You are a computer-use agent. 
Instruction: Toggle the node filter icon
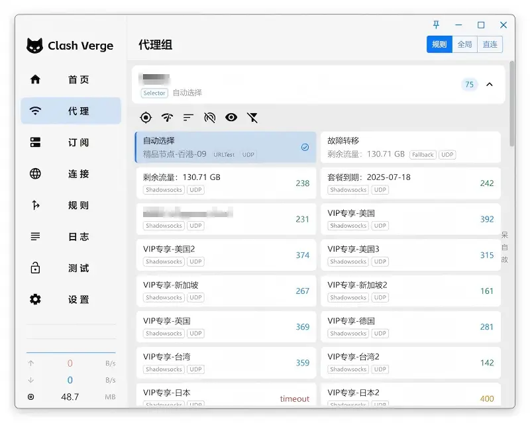click(252, 118)
